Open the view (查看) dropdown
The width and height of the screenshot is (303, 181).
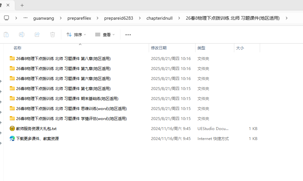tap(105, 35)
